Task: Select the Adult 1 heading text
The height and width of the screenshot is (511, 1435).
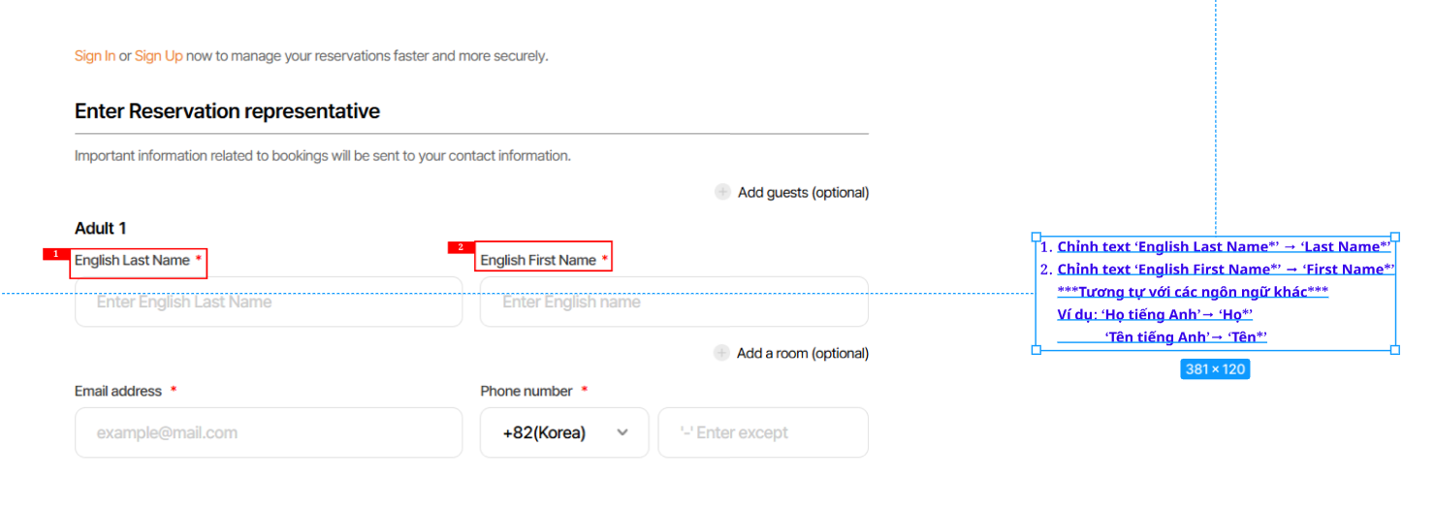Action: pos(101,229)
